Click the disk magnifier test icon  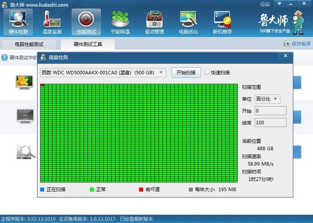coord(25,152)
